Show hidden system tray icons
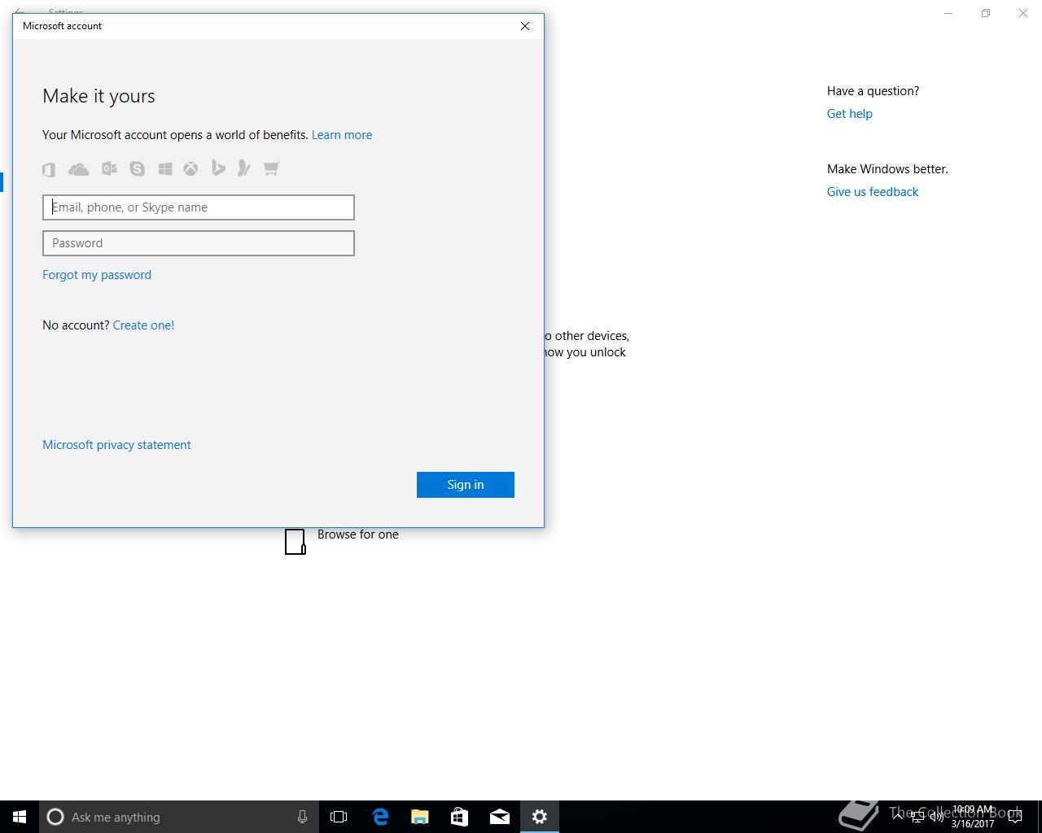The width and height of the screenshot is (1042, 833). (x=898, y=817)
